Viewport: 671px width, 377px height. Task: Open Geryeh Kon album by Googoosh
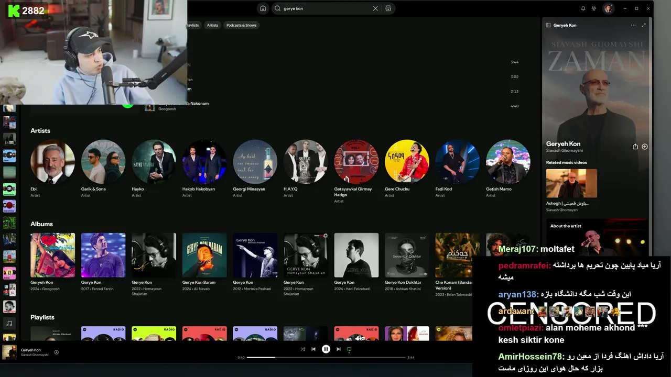pyautogui.click(x=52, y=255)
